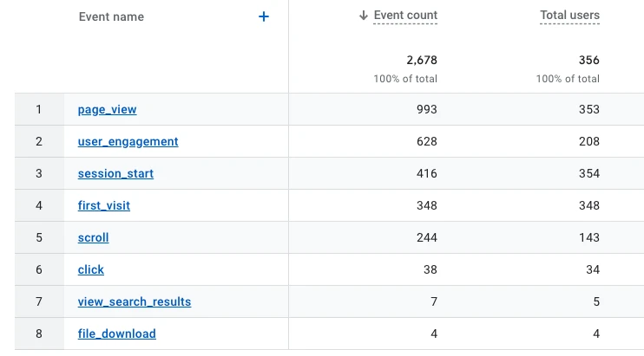Click the plus icon to add dimension
The width and height of the screenshot is (644, 356).
point(264,16)
